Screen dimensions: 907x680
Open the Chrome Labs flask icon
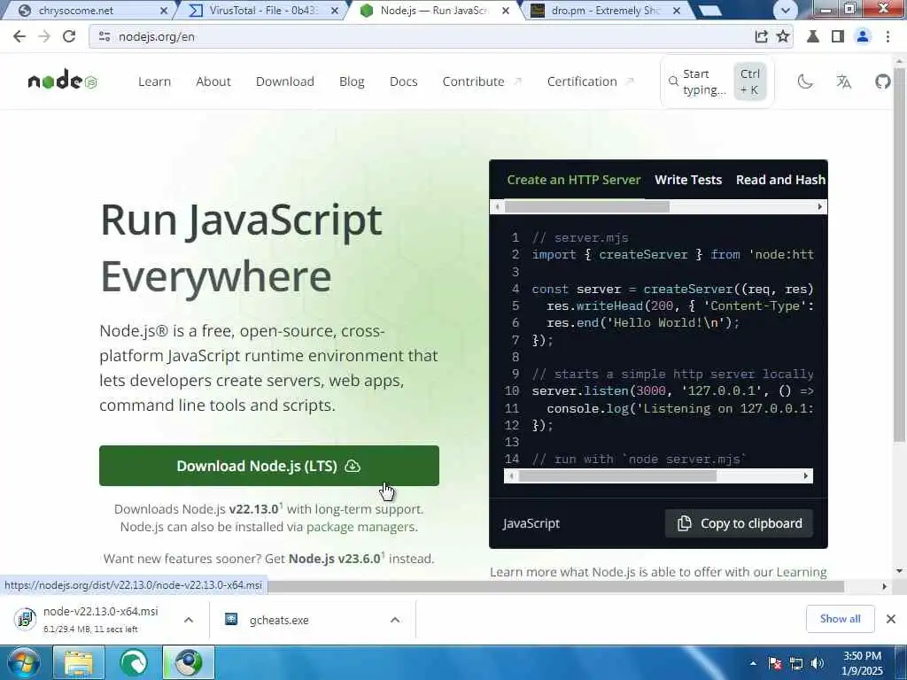[x=813, y=36]
